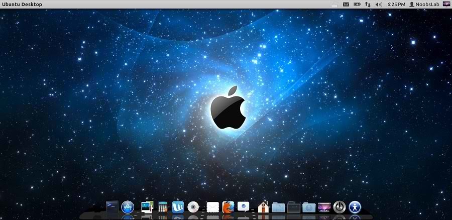
Task: Click the faded printer indicator in top panel
Action: coord(334,5)
